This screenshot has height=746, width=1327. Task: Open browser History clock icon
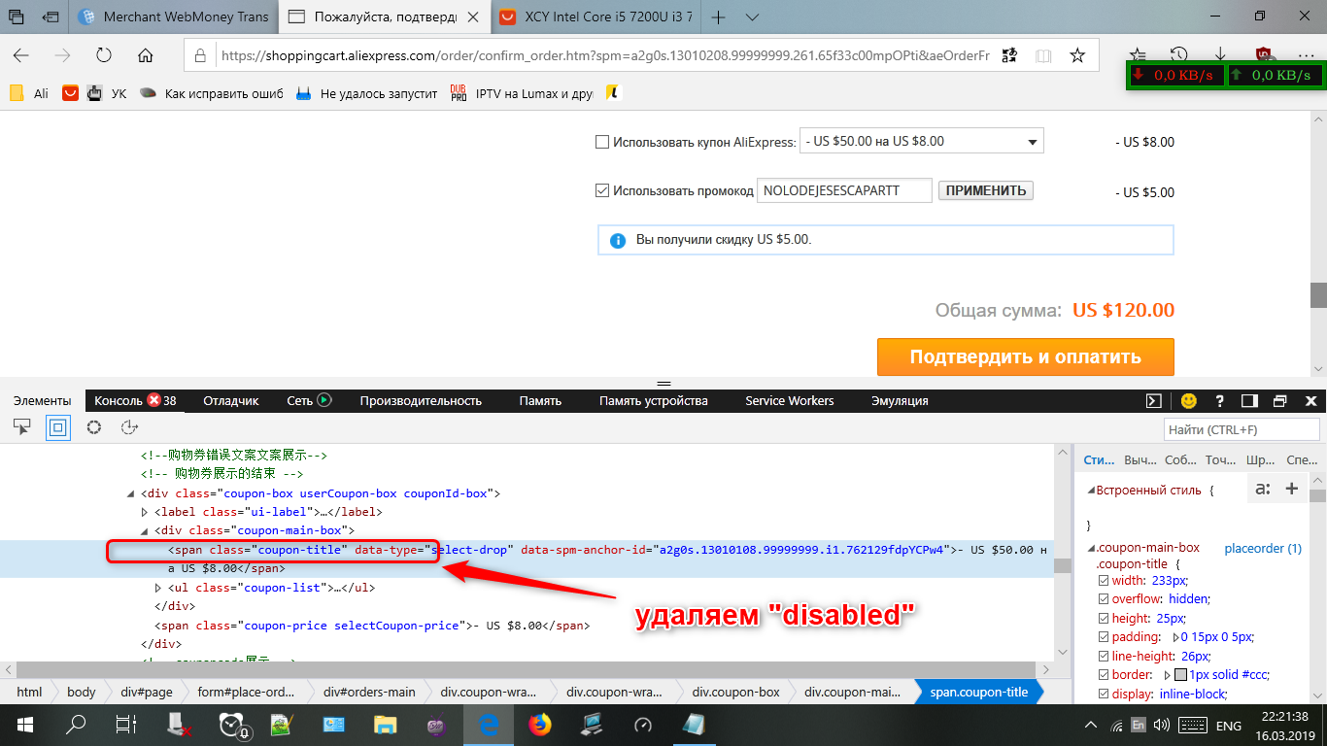point(1178,55)
